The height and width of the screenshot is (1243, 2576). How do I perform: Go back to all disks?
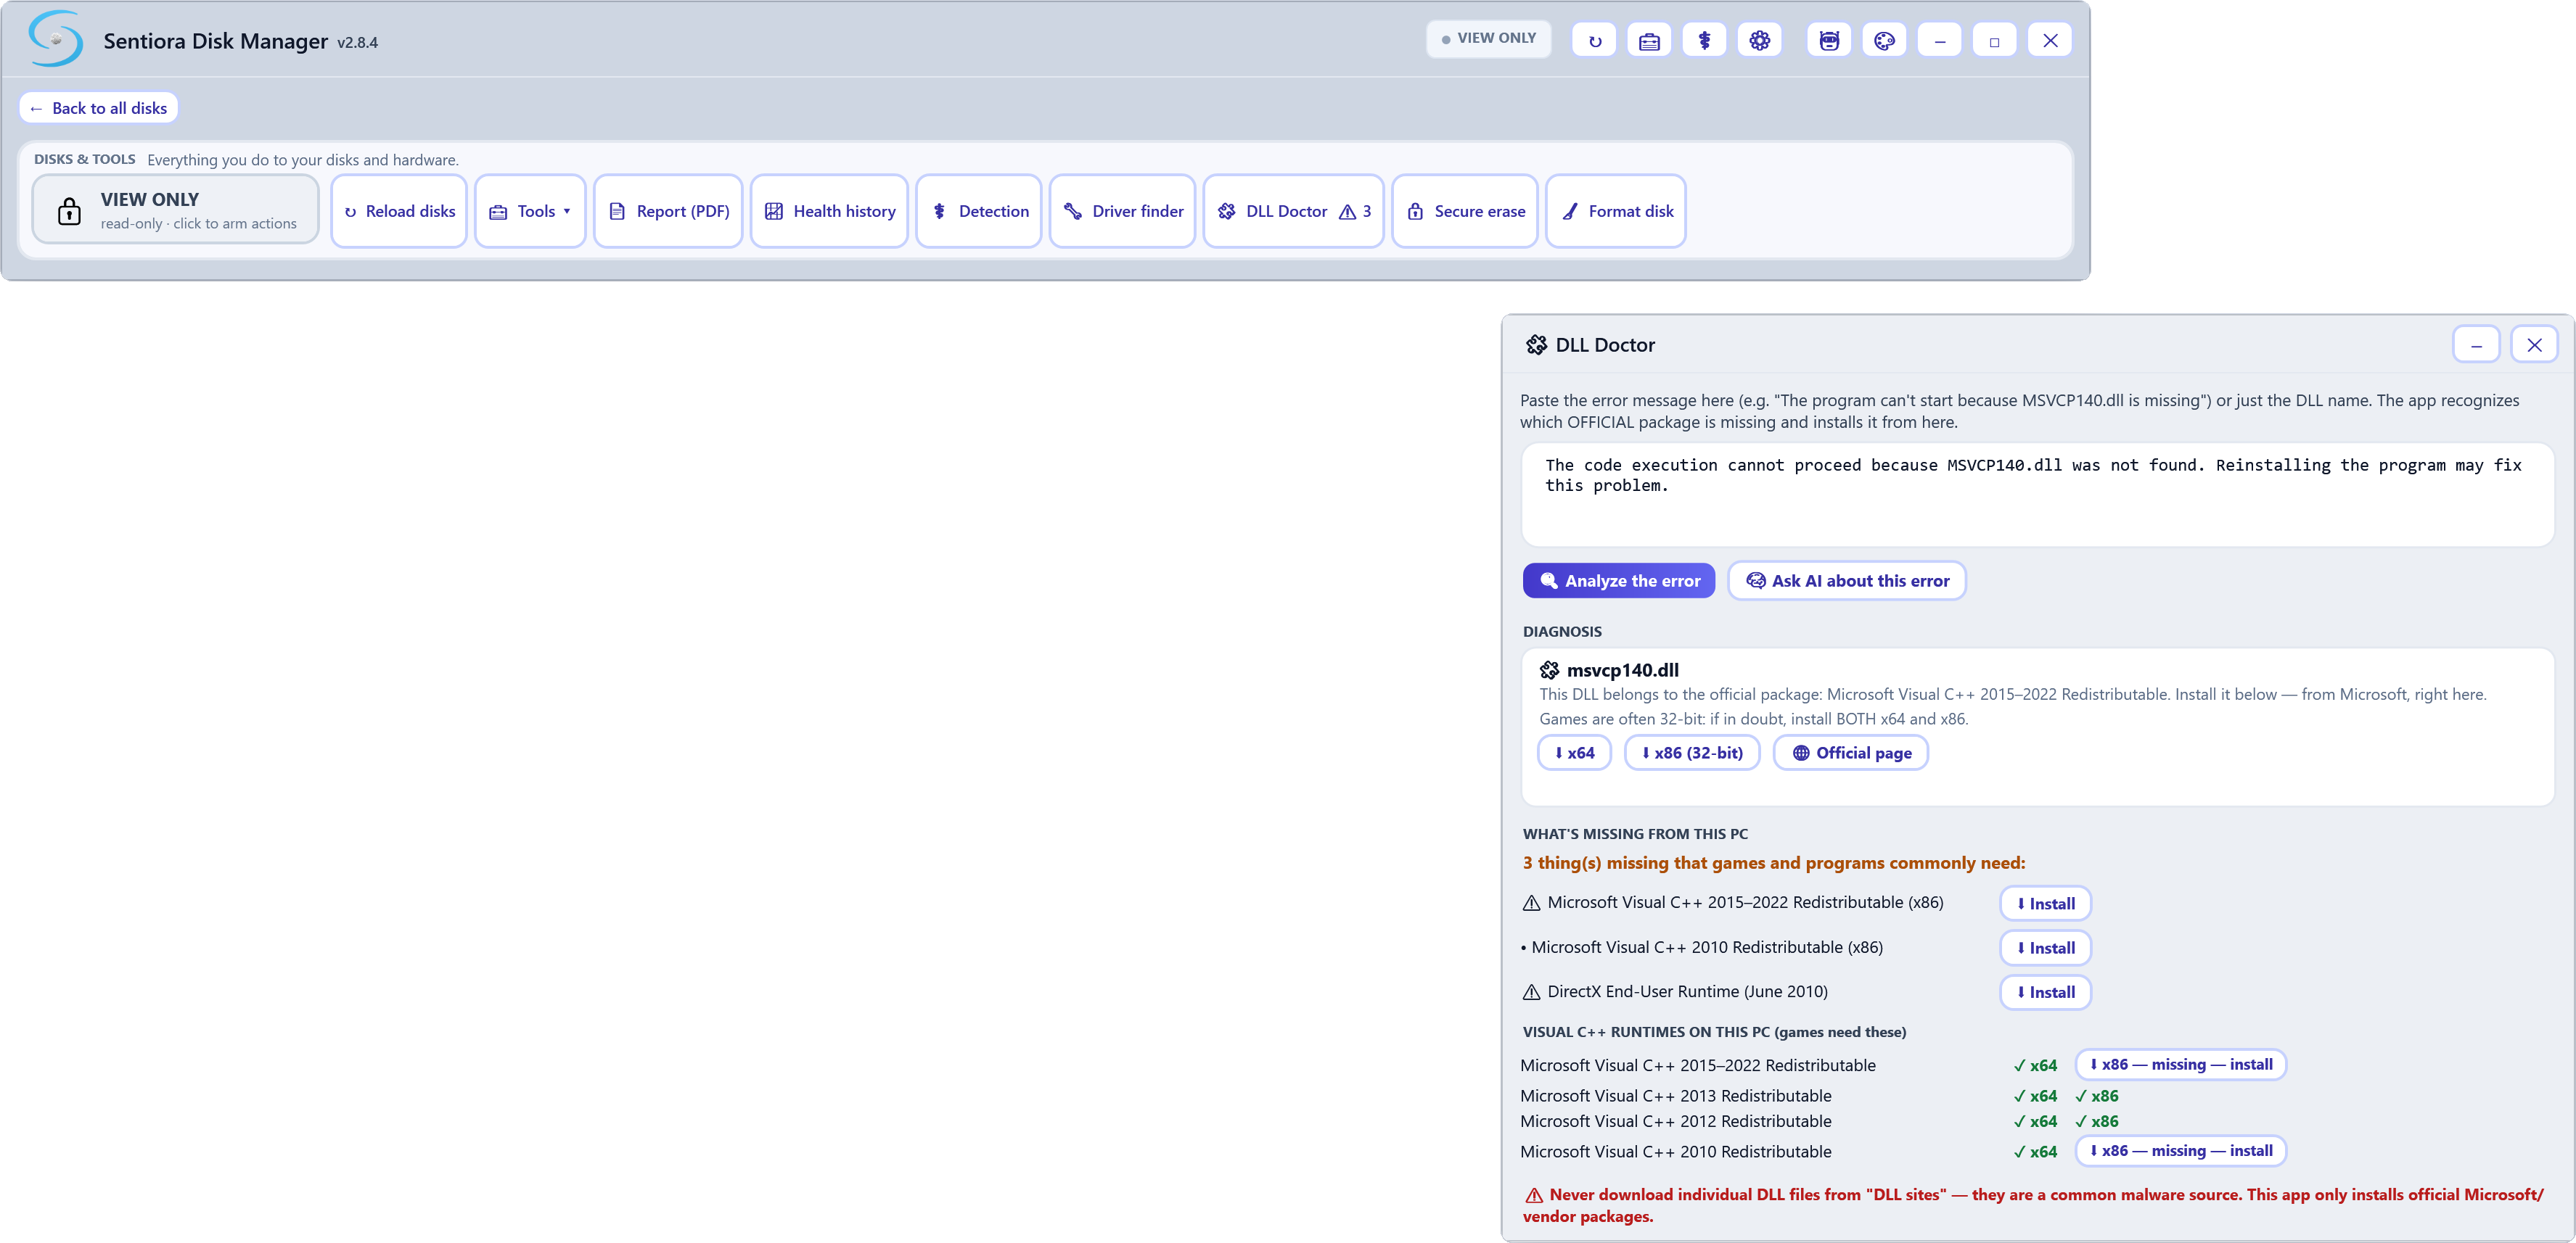coord(99,108)
